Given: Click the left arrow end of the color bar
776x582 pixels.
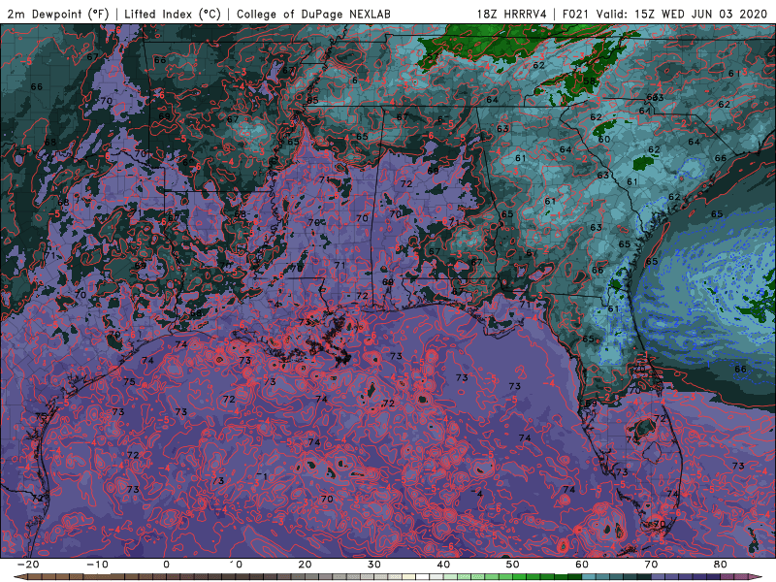Looking at the screenshot, I should click(x=20, y=577).
